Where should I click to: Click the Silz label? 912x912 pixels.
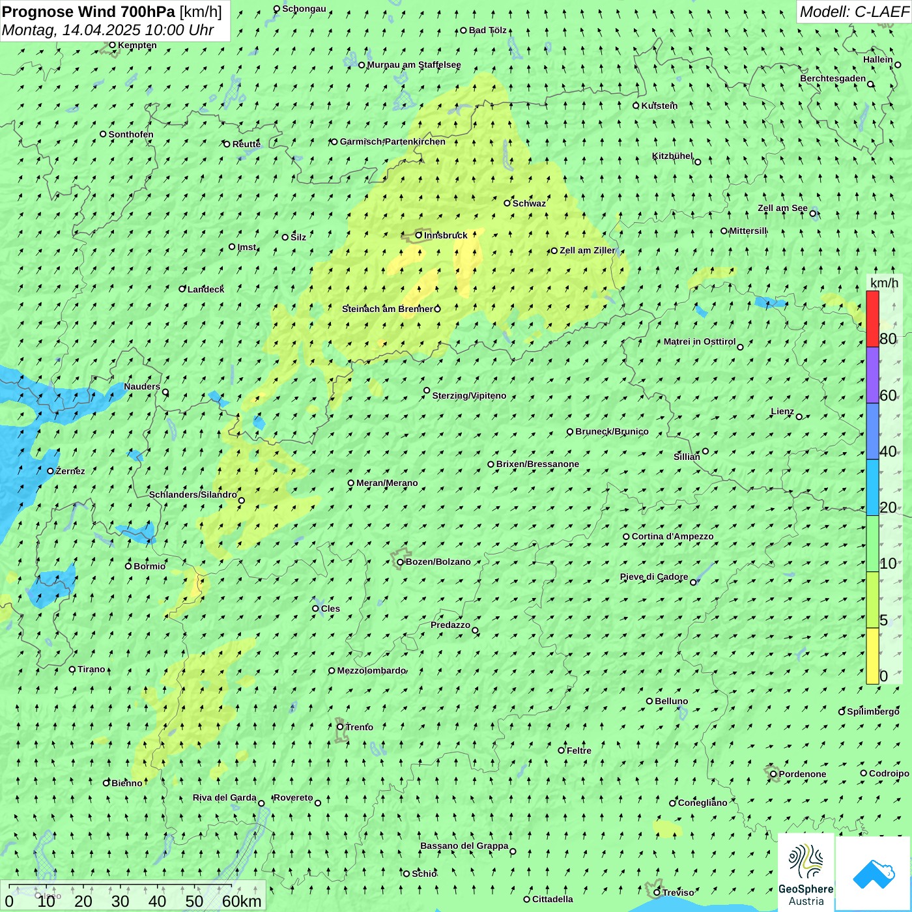pyautogui.click(x=298, y=237)
